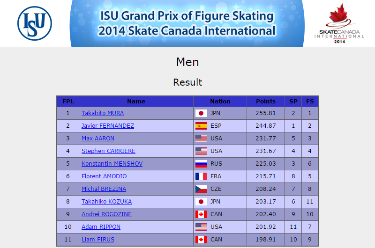Open Javier FERNANDEZ's profile link
Image resolution: width=375 pixels, height=248 pixels.
coord(108,126)
